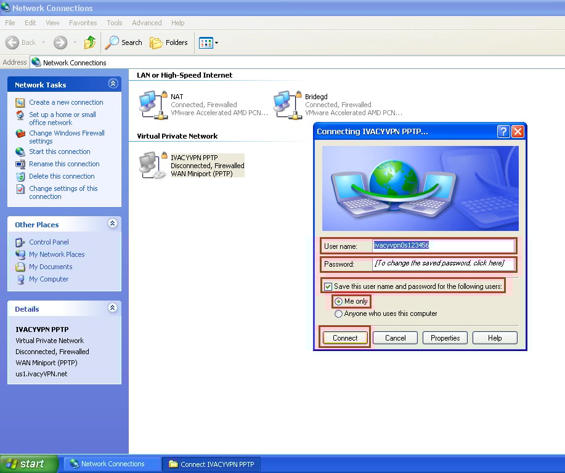Close the Connecting IVACYVPN PPTP dialog

(518, 131)
